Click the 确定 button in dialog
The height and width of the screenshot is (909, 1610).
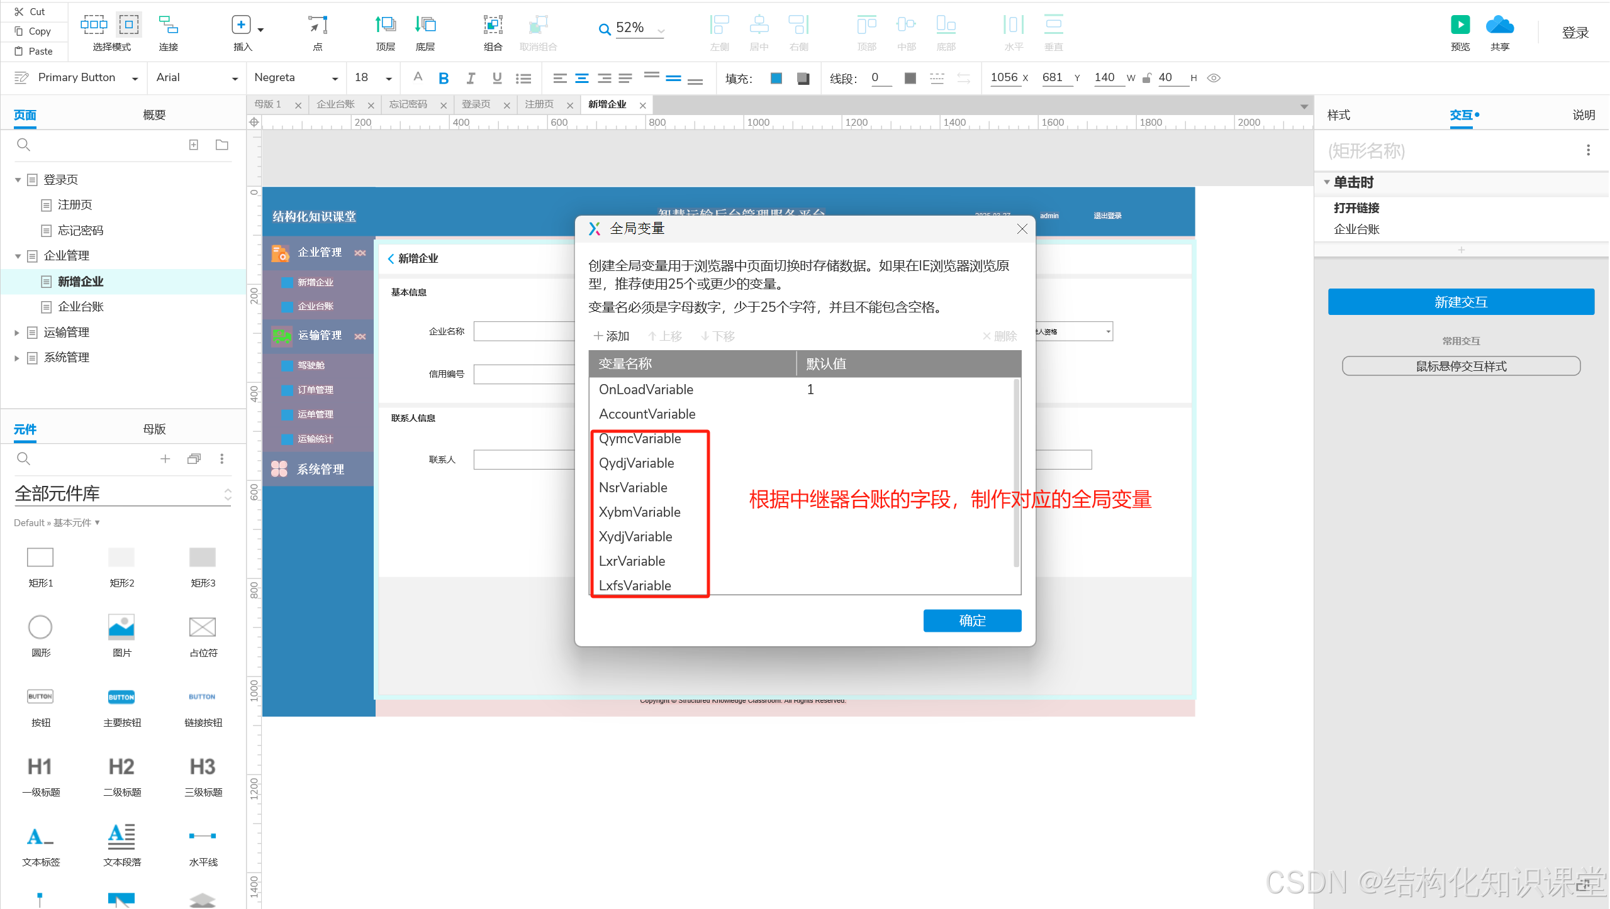pyautogui.click(x=971, y=620)
